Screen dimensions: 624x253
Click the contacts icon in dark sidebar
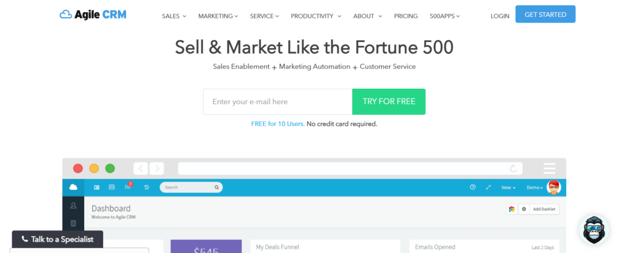tap(73, 206)
